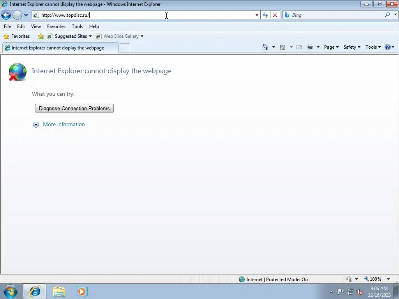Click the Help question mark icon
The width and height of the screenshot is (399, 299).
pyautogui.click(x=388, y=47)
